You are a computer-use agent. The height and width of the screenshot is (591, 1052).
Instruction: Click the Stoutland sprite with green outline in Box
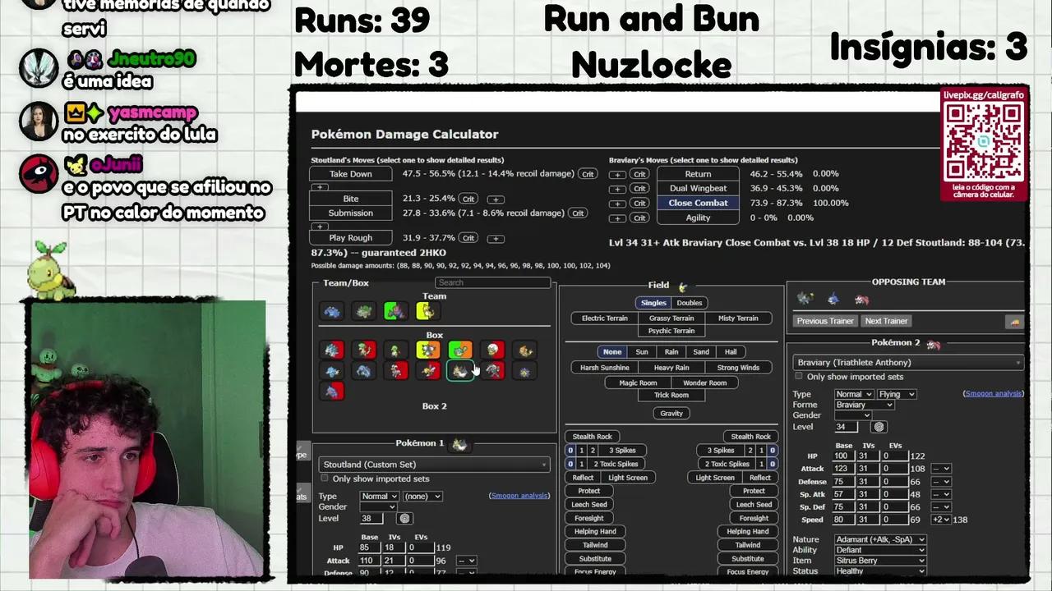(x=460, y=371)
